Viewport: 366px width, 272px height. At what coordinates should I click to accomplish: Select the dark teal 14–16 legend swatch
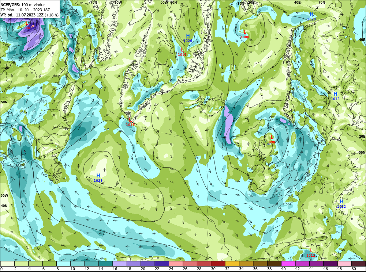[x=105, y=264]
